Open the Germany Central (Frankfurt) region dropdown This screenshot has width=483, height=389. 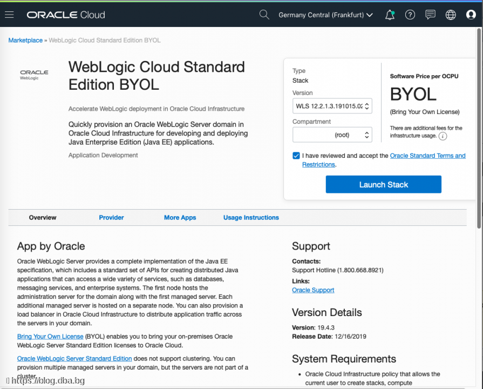tap(325, 15)
